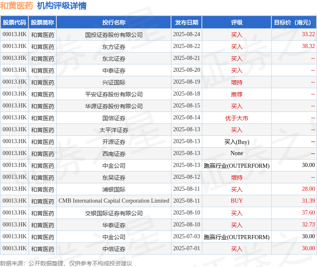The width and height of the screenshot is (317, 267).
Task: Click 增持 rating in 兴证国际 row
Action: click(237, 82)
